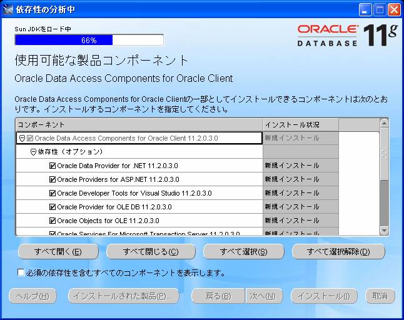Go back with 戻る(B) button
The height and width of the screenshot is (320, 404).
coord(218,296)
